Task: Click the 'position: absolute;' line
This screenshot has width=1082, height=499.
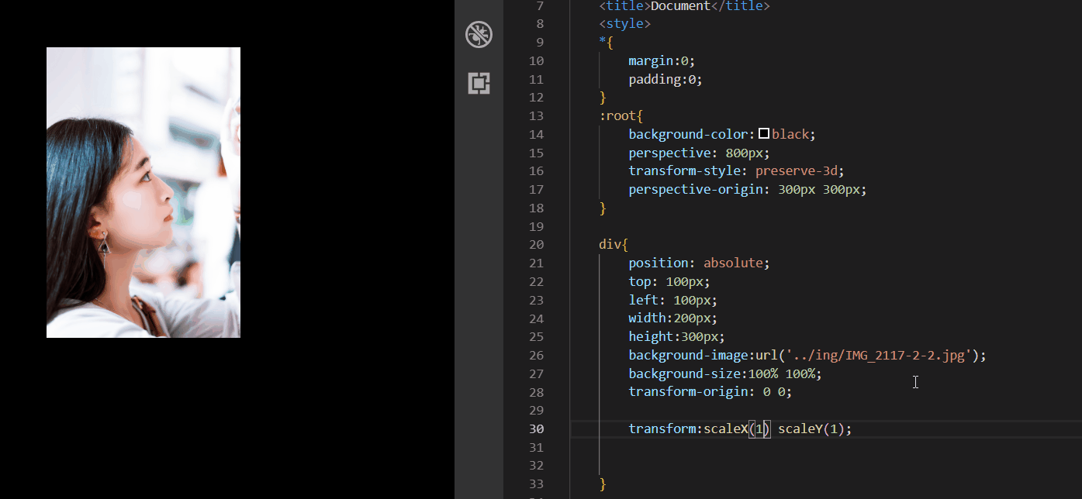Action: point(699,263)
